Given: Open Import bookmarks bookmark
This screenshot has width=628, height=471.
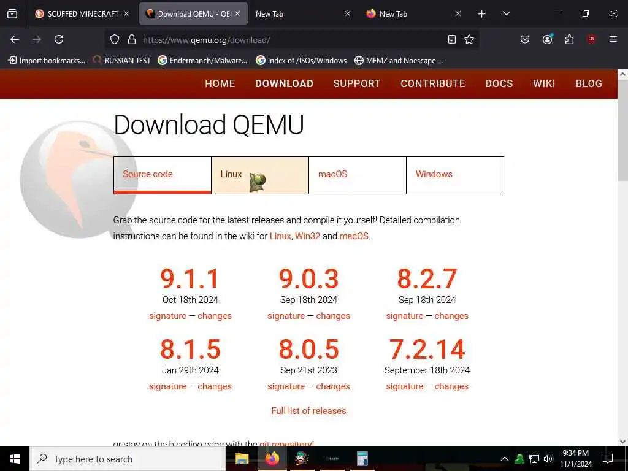Looking at the screenshot, I should (x=47, y=61).
